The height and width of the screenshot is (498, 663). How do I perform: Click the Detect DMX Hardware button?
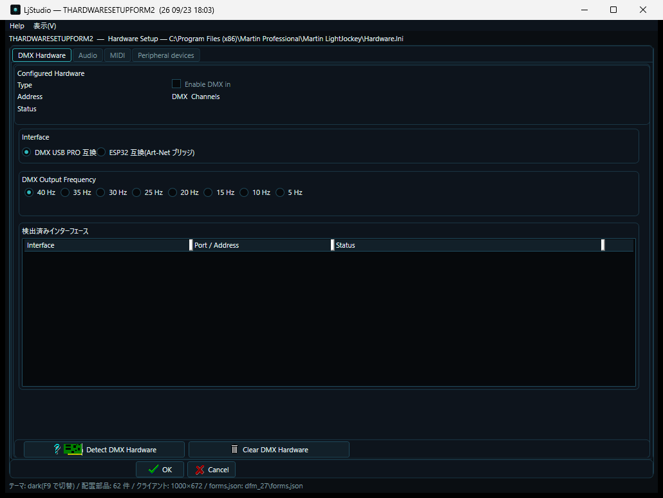click(x=104, y=449)
